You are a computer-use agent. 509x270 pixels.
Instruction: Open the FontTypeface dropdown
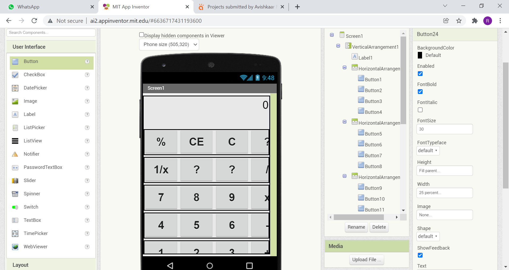[x=428, y=151]
